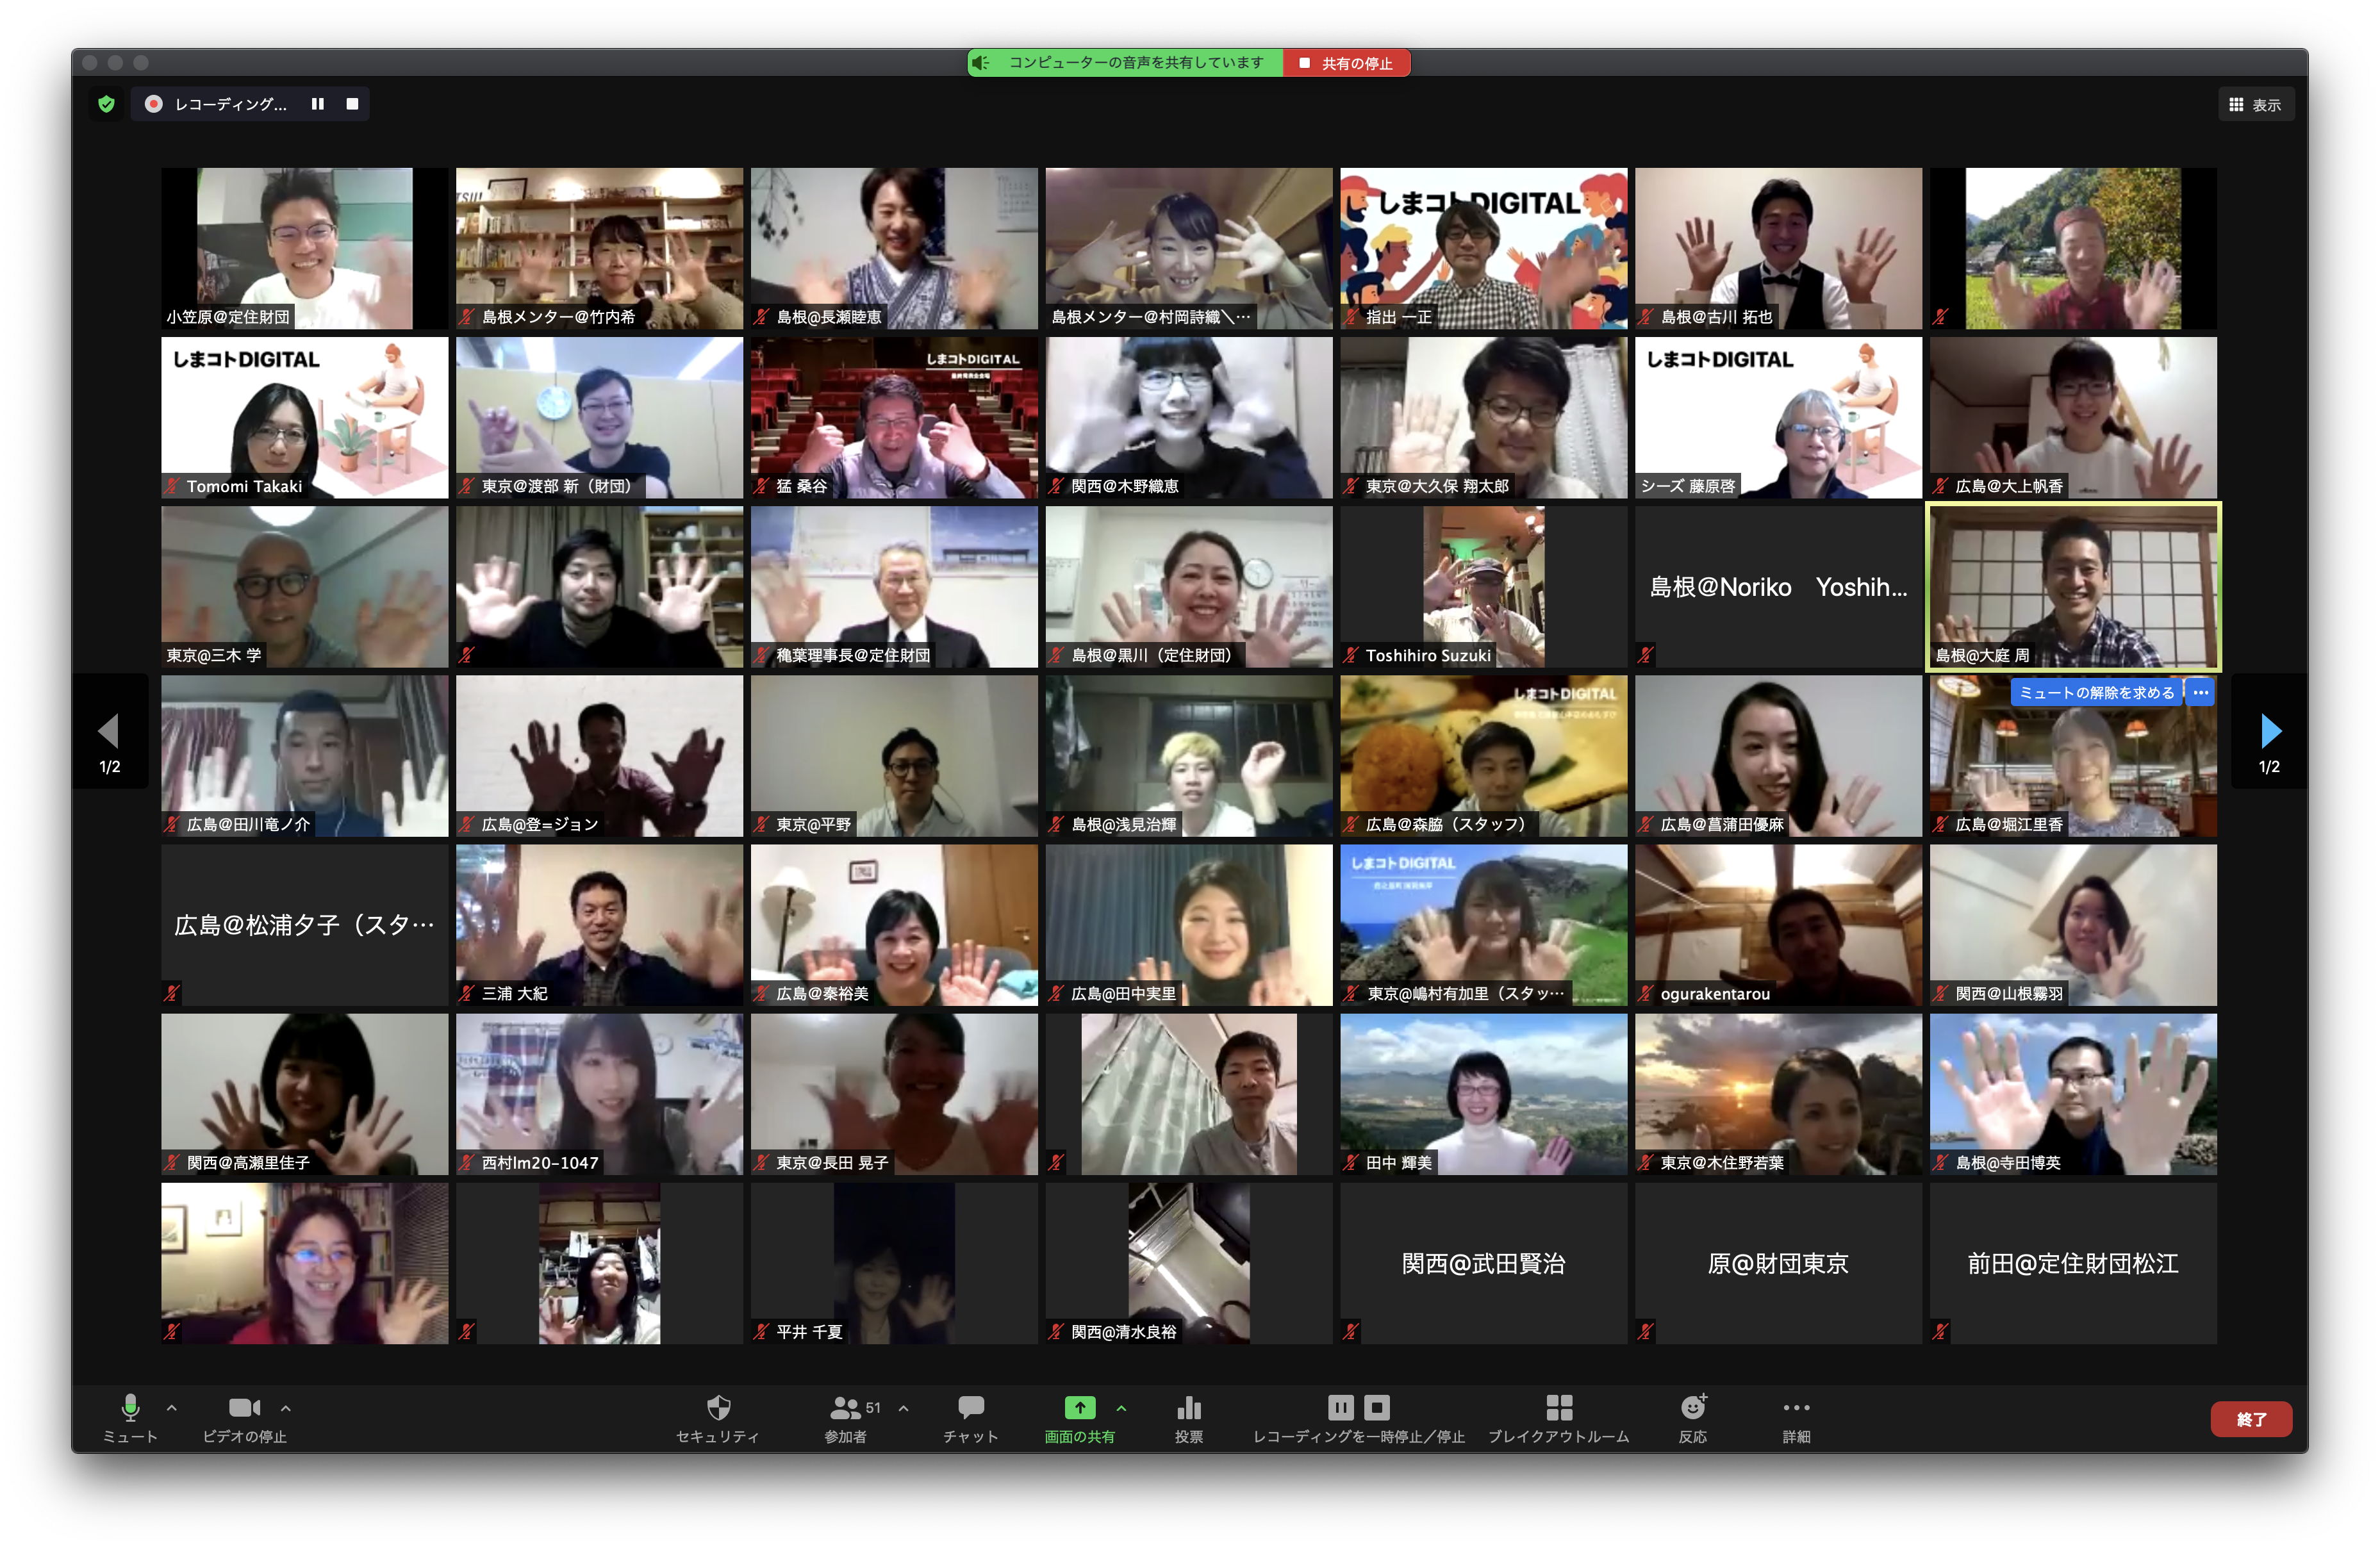Click the red Stop Share button
The image size is (2380, 1548).
point(1347,63)
